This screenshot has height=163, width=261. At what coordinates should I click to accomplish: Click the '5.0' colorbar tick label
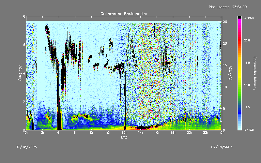click(x=248, y=107)
